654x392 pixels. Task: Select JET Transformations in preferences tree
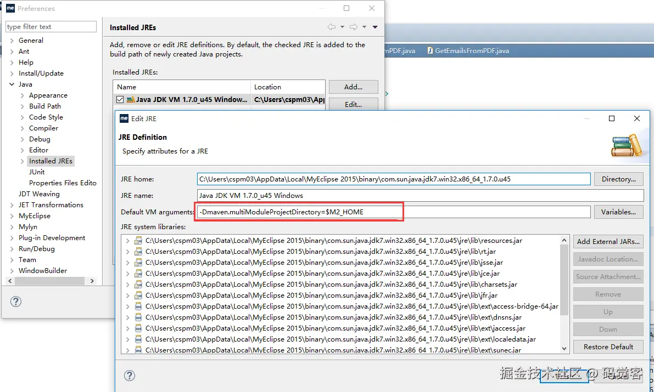pos(51,205)
